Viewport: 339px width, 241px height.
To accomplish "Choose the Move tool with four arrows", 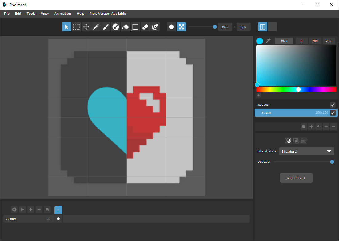I will 86,27.
